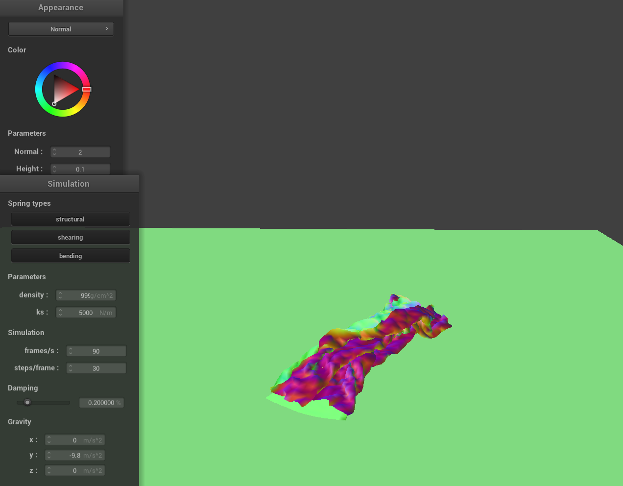
Task: Click the Appearance panel header
Action: (61, 8)
